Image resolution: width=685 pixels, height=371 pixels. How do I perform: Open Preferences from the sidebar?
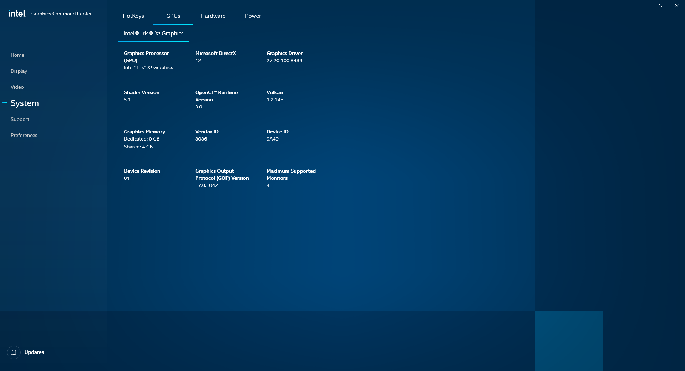[x=24, y=135]
